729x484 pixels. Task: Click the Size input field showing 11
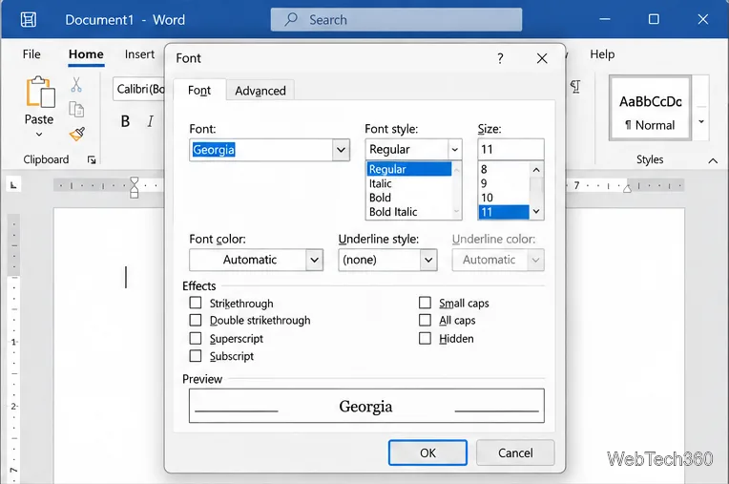point(510,149)
